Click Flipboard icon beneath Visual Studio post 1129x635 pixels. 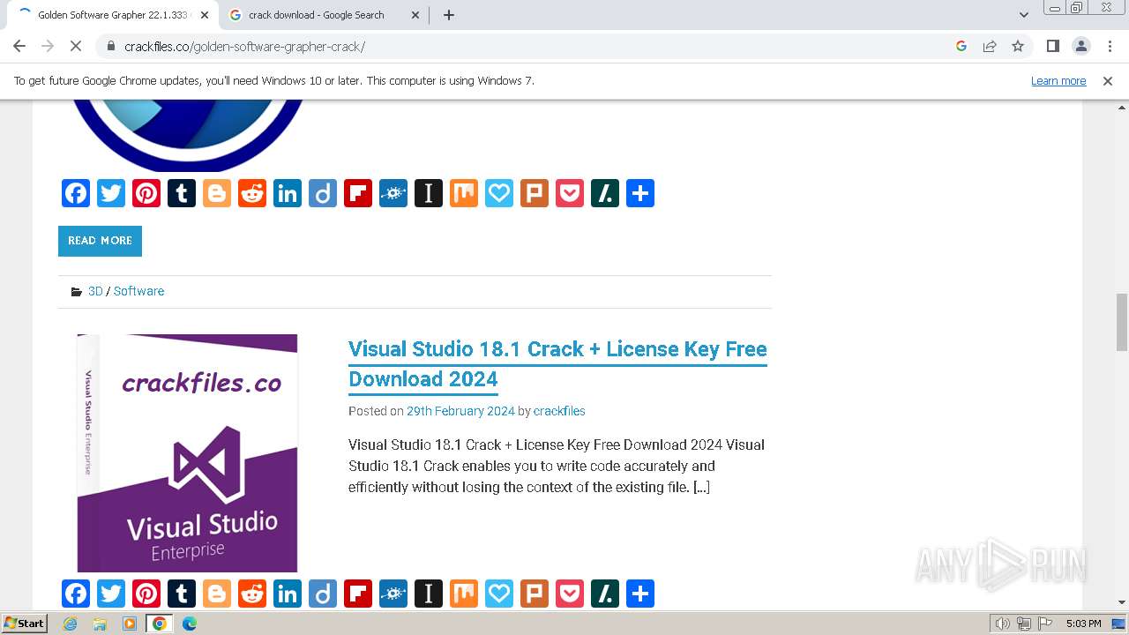358,594
